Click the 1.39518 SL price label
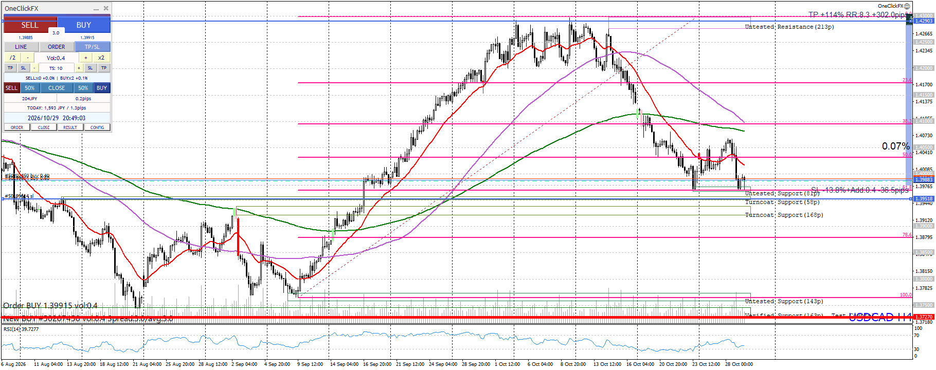Viewport: 936px width, 370px height. click(x=924, y=198)
